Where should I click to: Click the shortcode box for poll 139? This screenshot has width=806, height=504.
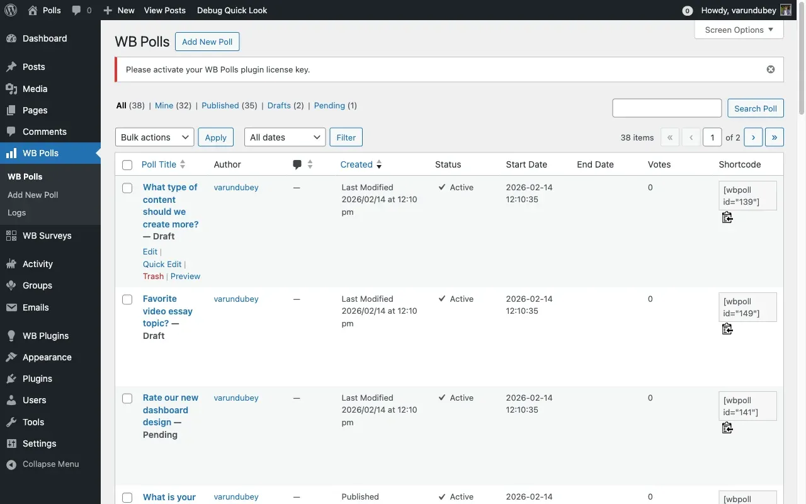(747, 195)
